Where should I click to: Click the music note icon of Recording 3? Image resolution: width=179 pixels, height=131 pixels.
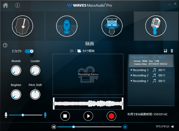point(154,70)
